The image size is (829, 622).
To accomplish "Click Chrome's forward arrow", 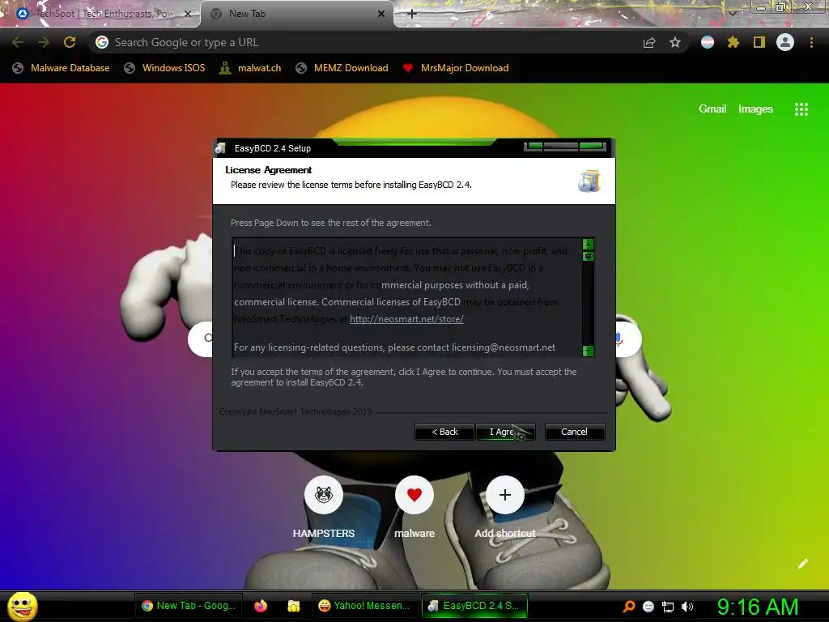I will tap(44, 42).
